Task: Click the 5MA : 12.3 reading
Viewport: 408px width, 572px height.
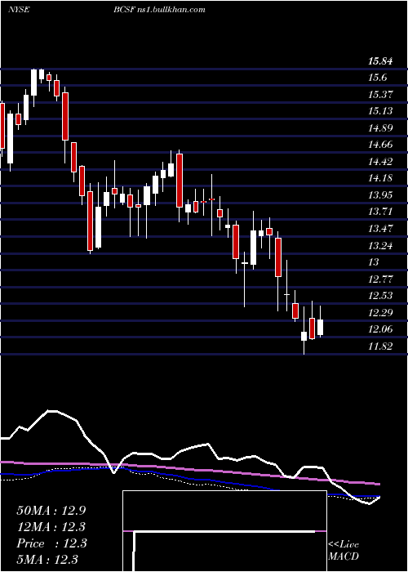Action: point(47,560)
